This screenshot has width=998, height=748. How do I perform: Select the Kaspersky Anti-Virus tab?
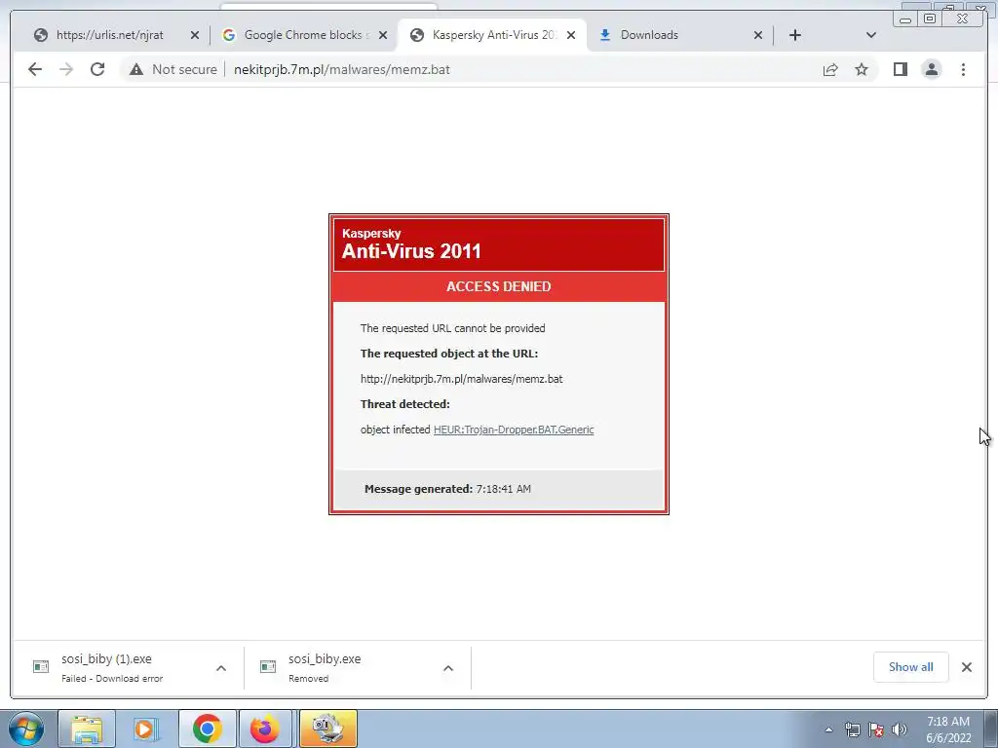tap(490, 35)
